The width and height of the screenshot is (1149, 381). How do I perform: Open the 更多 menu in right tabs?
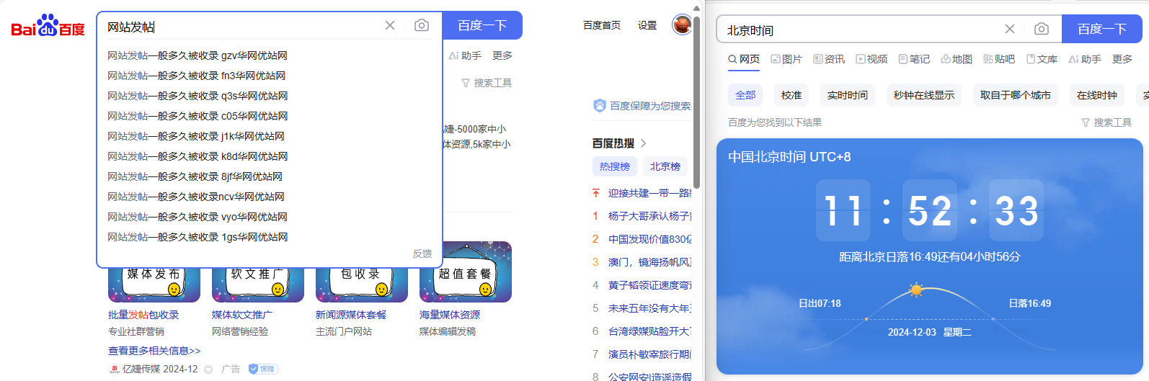click(x=1122, y=59)
